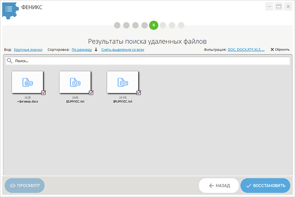This screenshot has width=295, height=197.
Task: Open the Феникс gear menu icon
Action: 10,10
